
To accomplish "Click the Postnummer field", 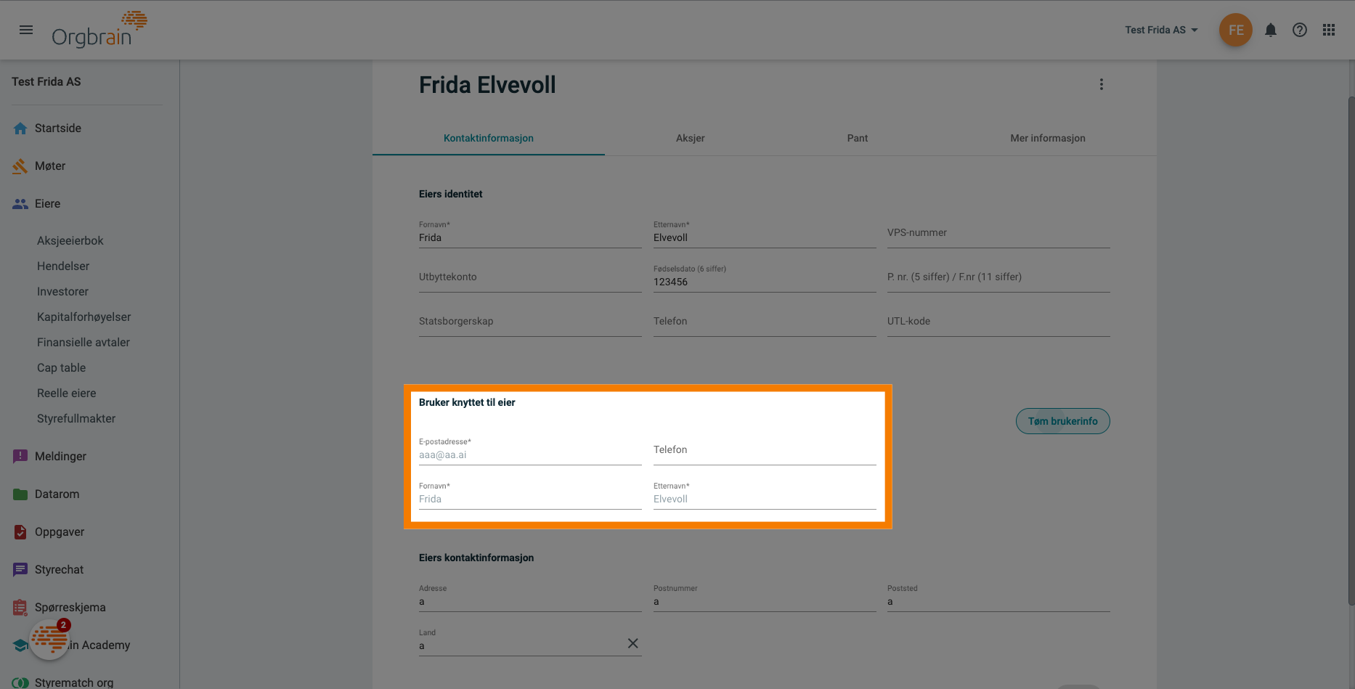I will coord(765,598).
